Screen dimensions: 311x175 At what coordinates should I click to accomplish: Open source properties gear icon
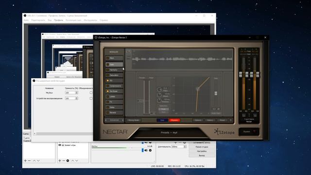[x=68, y=161]
